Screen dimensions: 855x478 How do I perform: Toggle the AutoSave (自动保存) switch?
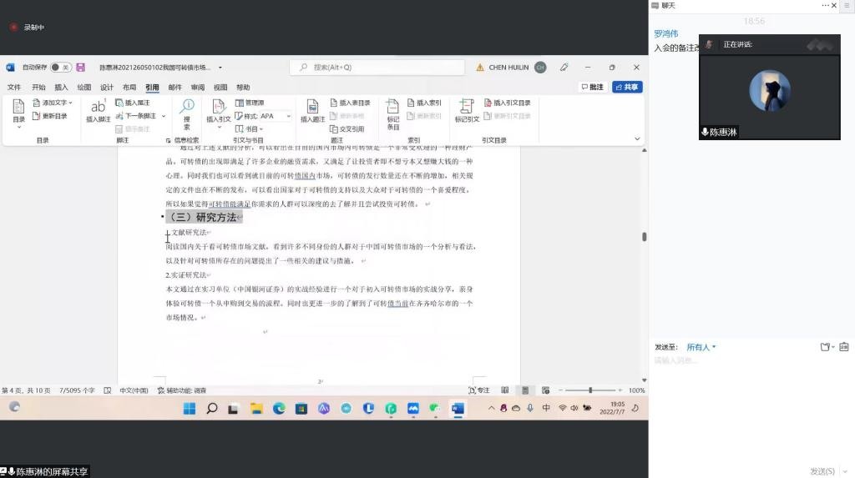click(60, 68)
